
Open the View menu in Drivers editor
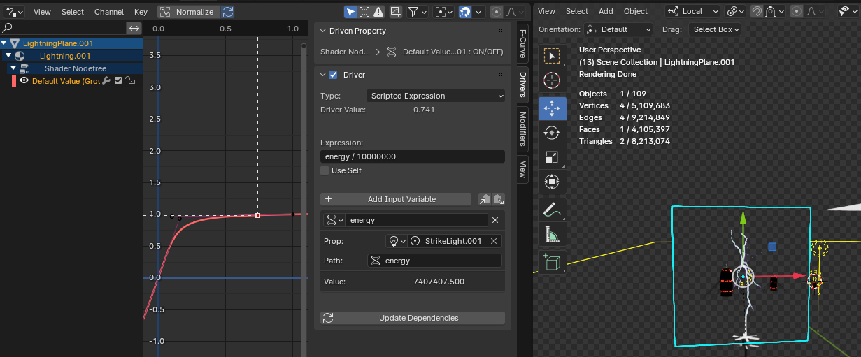tap(42, 12)
